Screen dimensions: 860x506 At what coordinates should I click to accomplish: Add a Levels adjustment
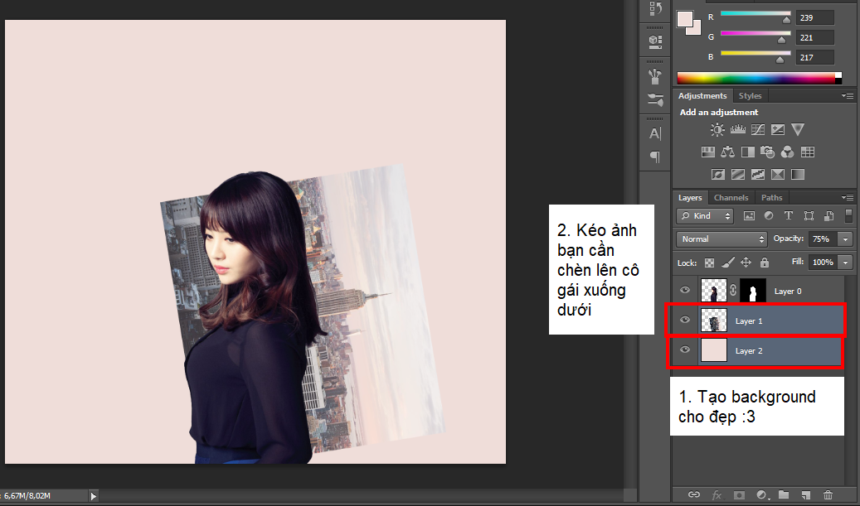737,130
